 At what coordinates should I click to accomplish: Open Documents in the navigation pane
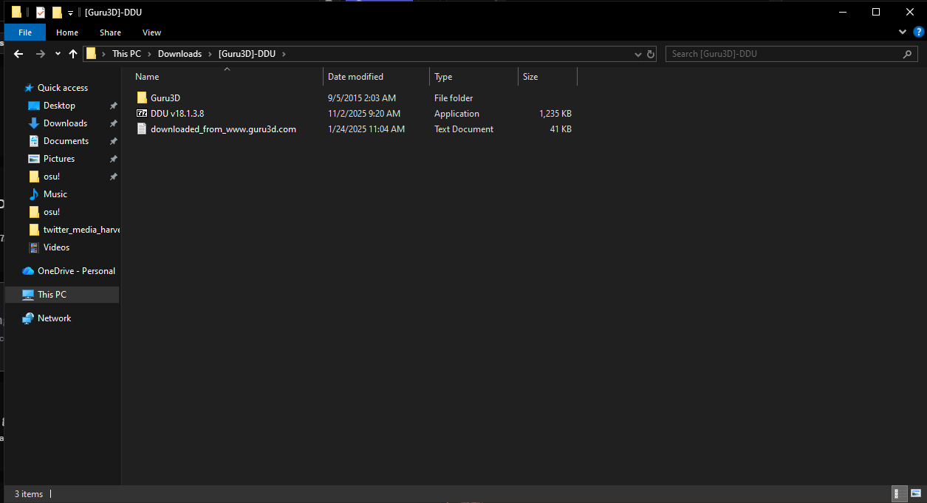pos(66,141)
